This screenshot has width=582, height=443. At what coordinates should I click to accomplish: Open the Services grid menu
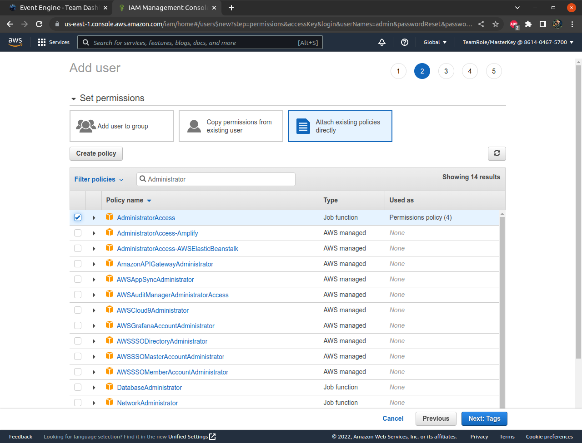[54, 42]
